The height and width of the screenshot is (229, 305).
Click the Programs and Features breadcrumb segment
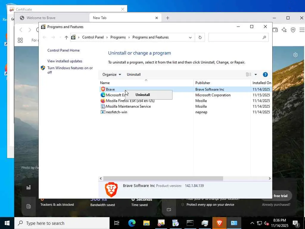coord(150,37)
